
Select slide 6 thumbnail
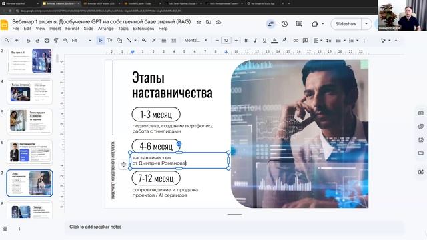[x=29, y=152]
